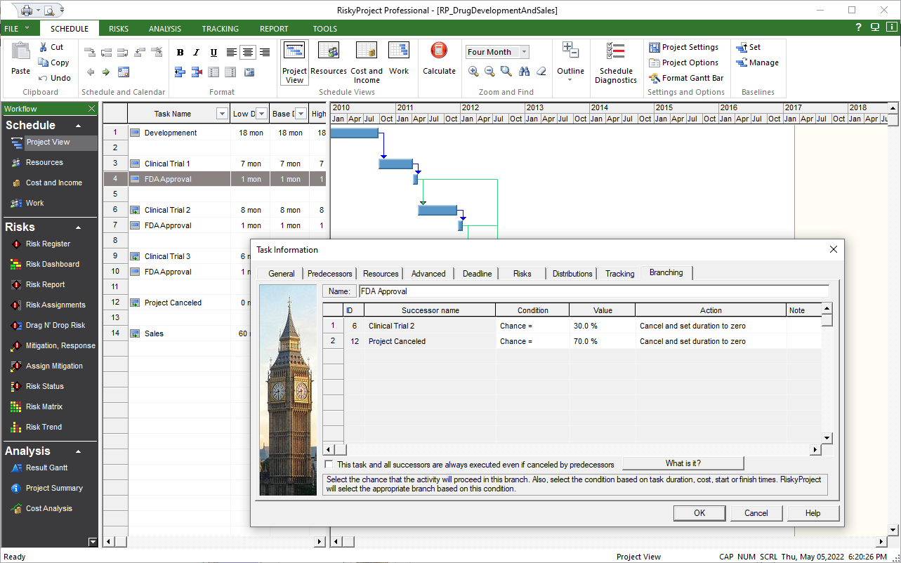The height and width of the screenshot is (563, 901).
Task: Click the Paste clipboard icon
Action: [21, 58]
